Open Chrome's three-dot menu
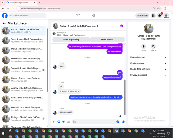173x138 pixels. pos(170,8)
